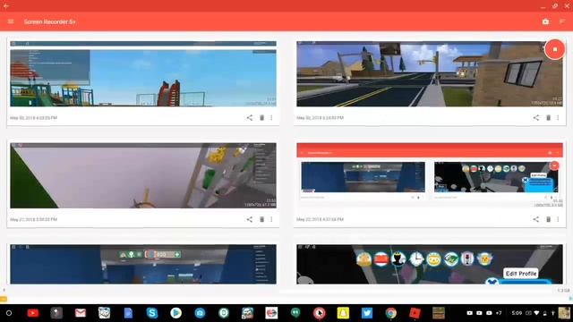Open the sort options icon in header
This screenshot has height=322, width=573.
click(562, 21)
